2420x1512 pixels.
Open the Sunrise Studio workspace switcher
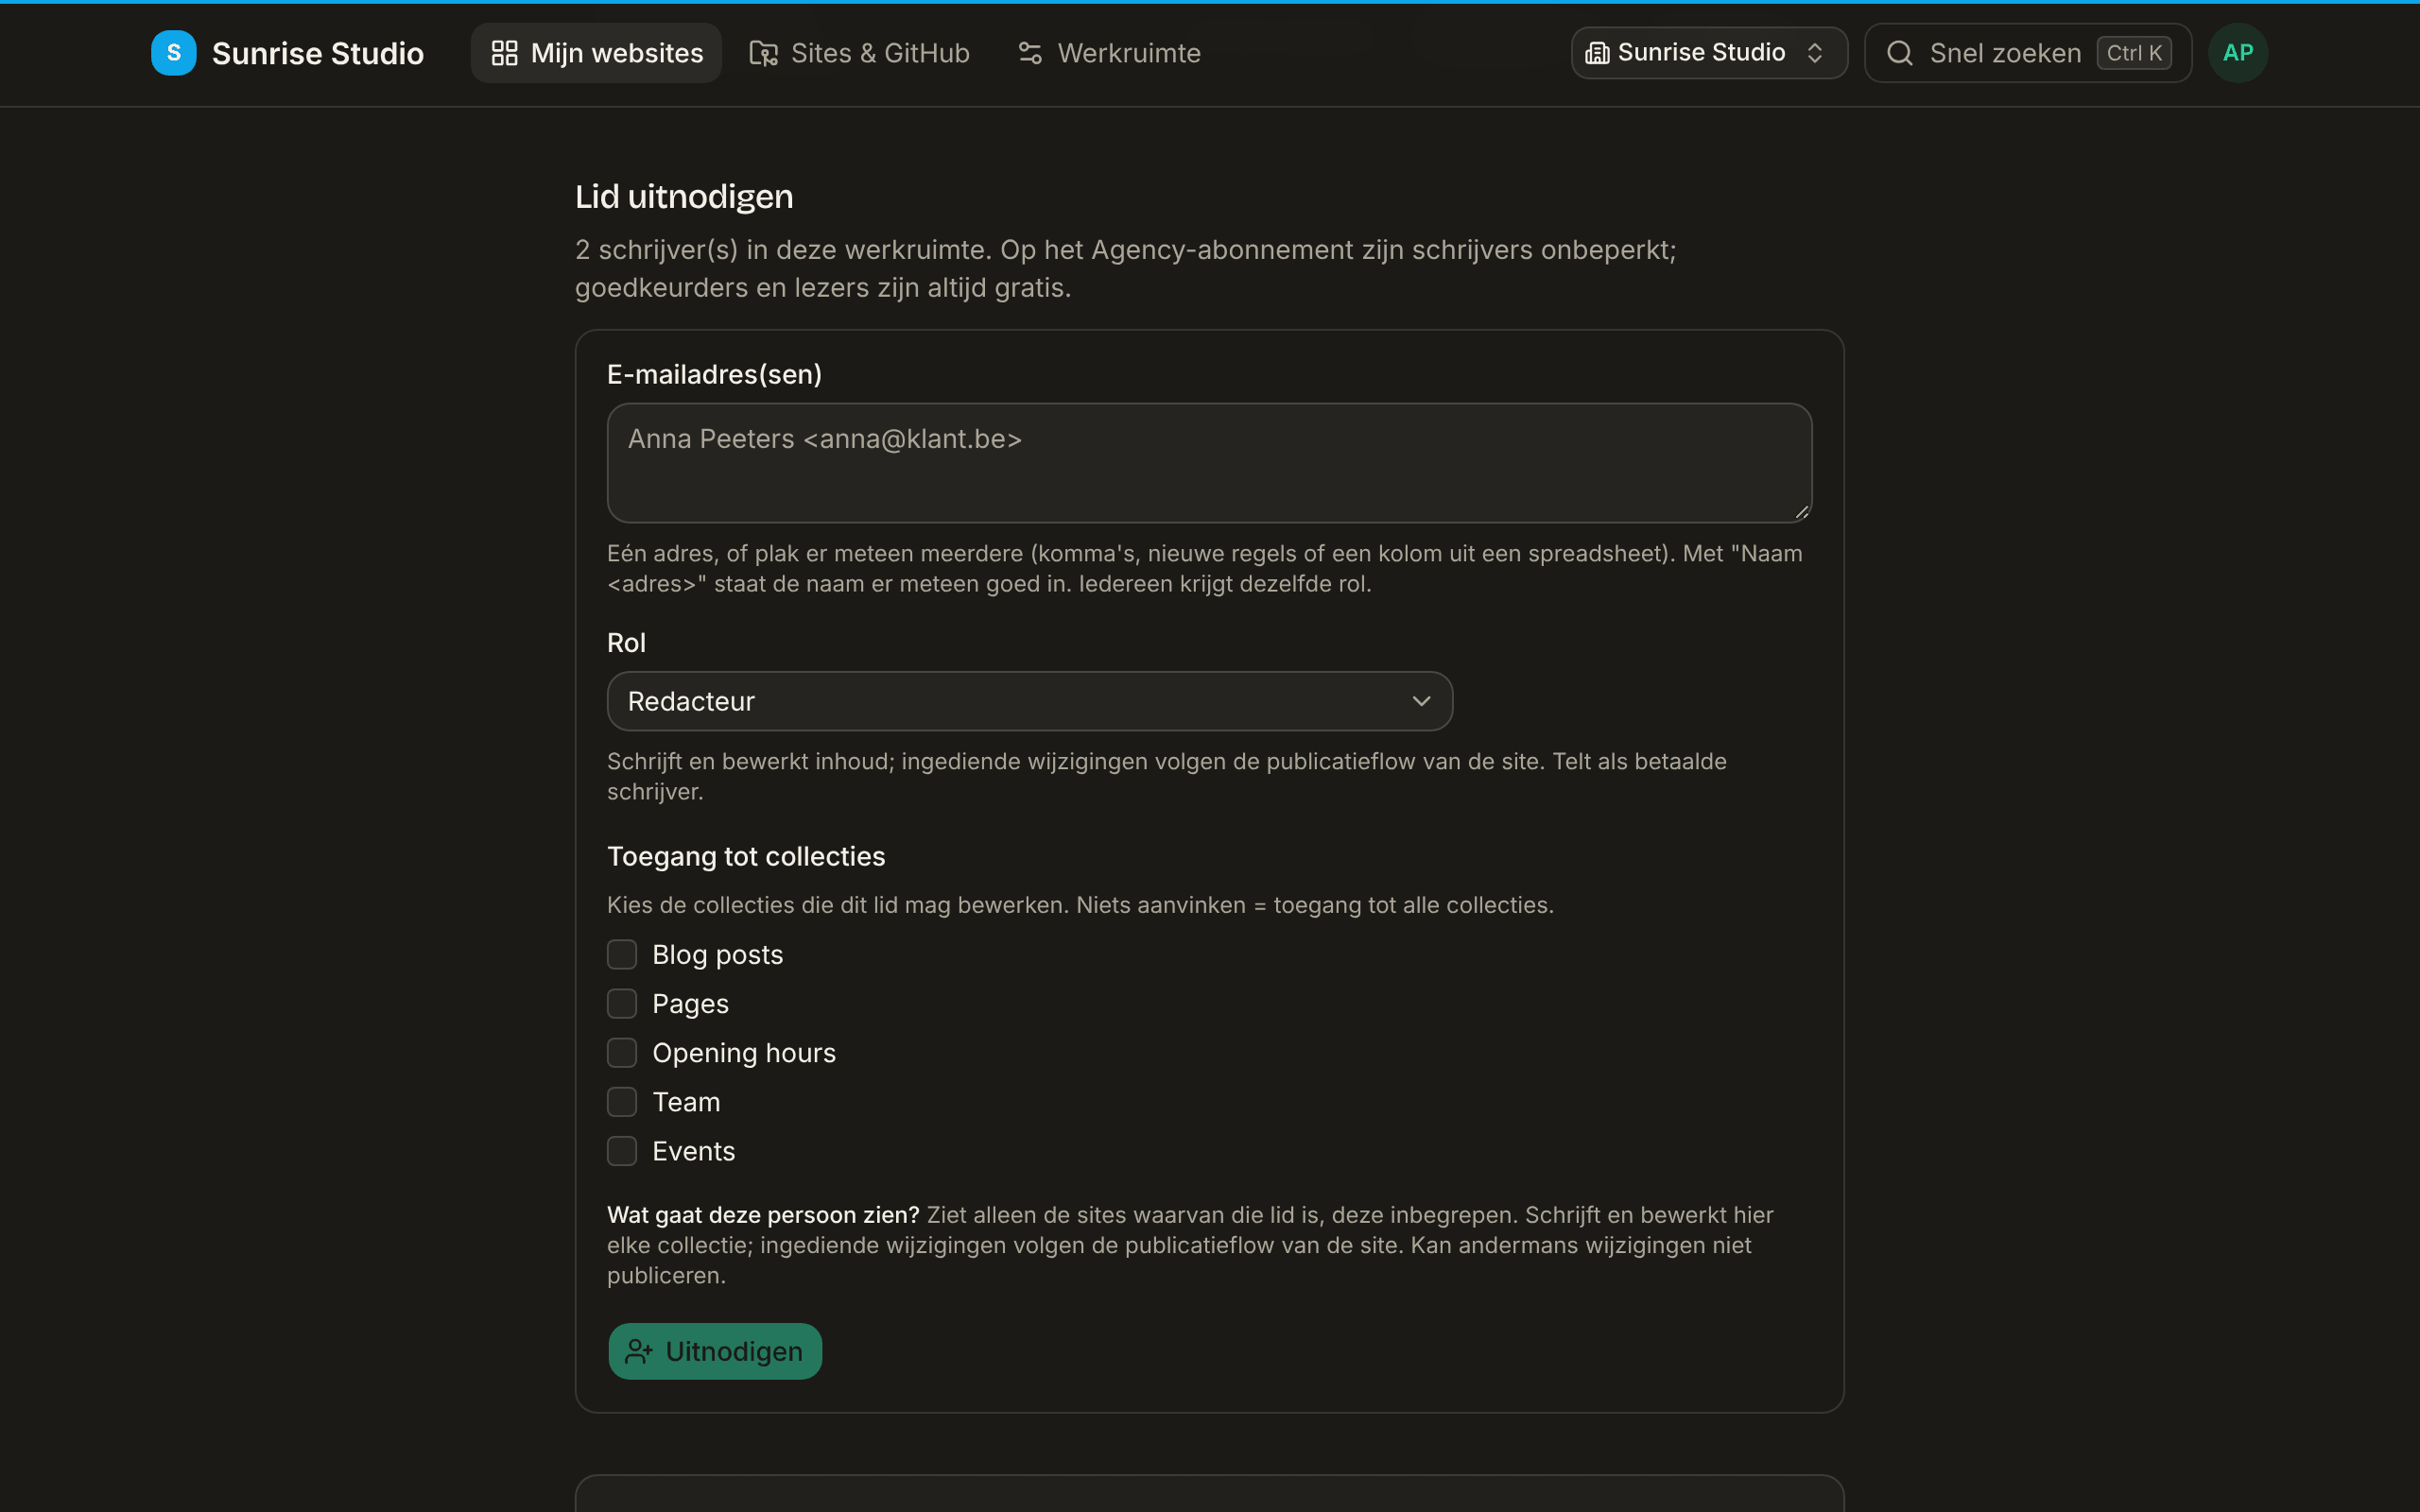(1709, 53)
